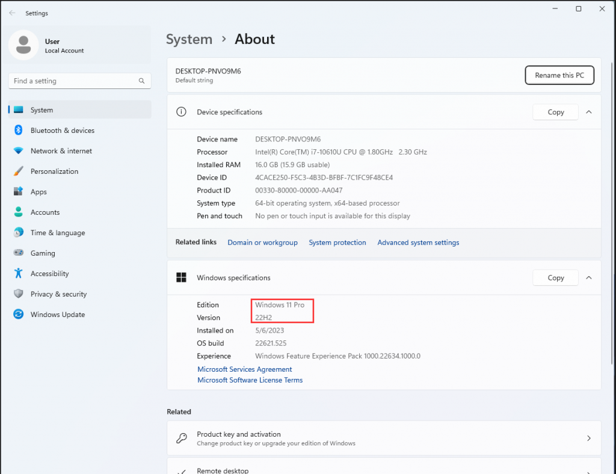This screenshot has height=474, width=616.
Task: Click Product ID value 00330-80000-00000-AA047
Action: pyautogui.click(x=298, y=191)
